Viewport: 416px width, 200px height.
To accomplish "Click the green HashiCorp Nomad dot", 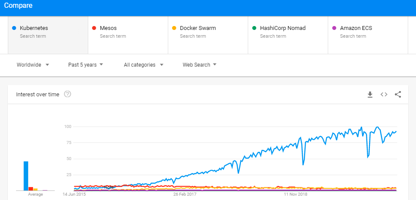I will coord(254,28).
